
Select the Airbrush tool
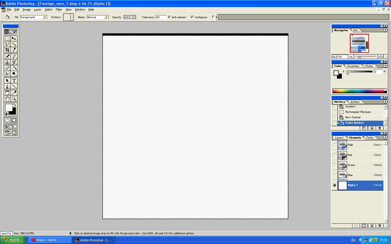(x=7, y=57)
